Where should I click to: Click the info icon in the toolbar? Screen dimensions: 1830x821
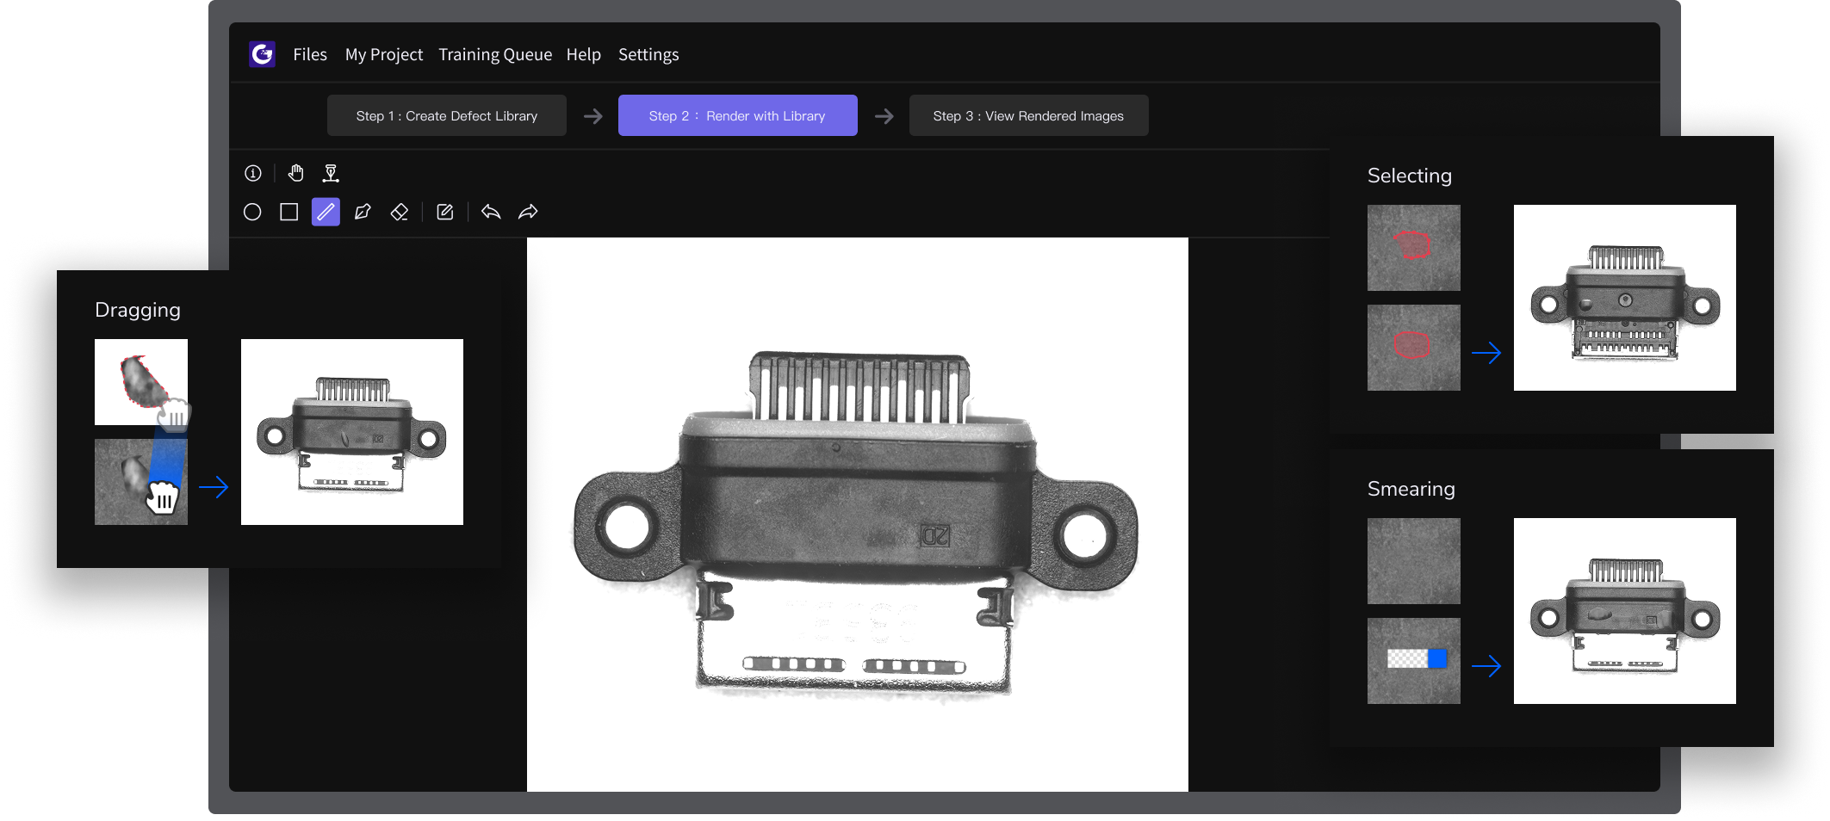pos(253,173)
